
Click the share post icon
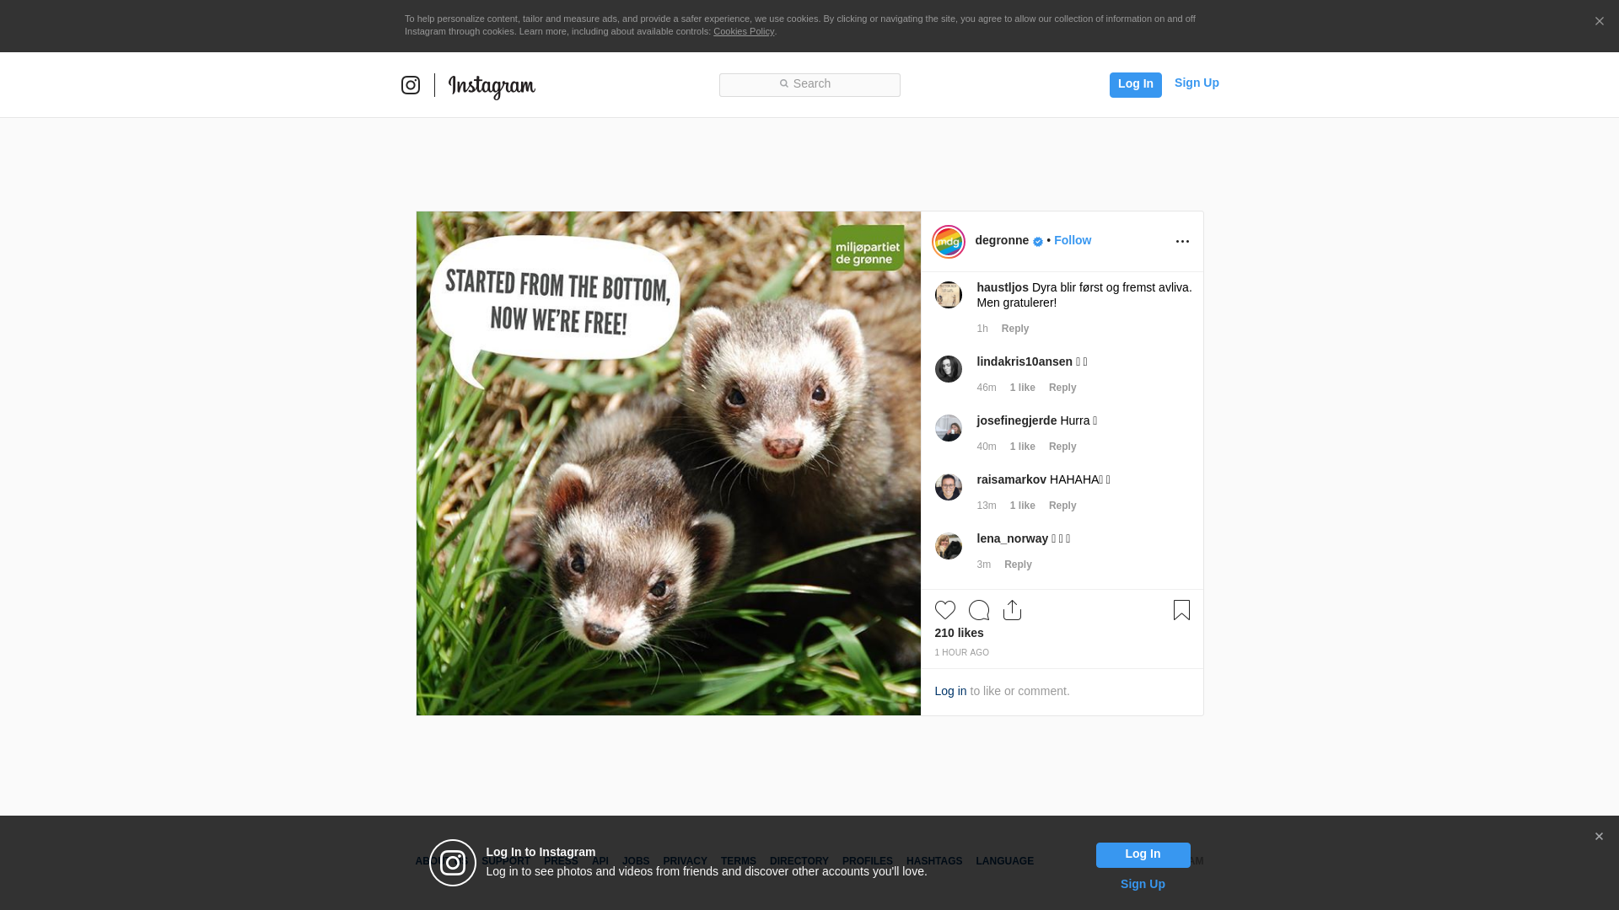pos(1012,610)
